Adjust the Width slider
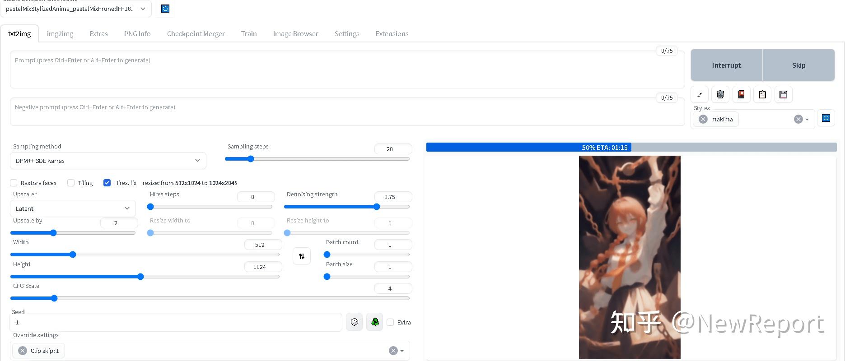Image resolution: width=845 pixels, height=361 pixels. 145,255
